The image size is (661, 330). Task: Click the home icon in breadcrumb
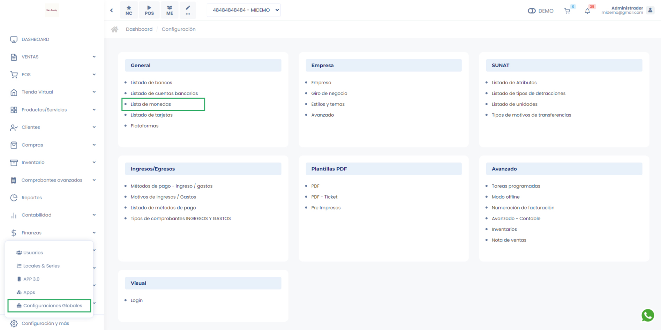point(114,29)
